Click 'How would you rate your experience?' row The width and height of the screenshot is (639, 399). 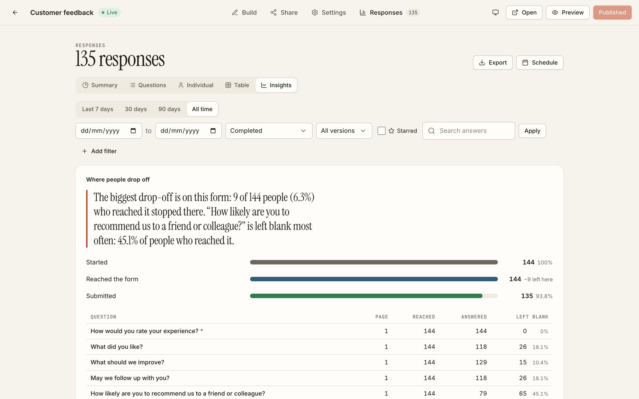(319, 331)
